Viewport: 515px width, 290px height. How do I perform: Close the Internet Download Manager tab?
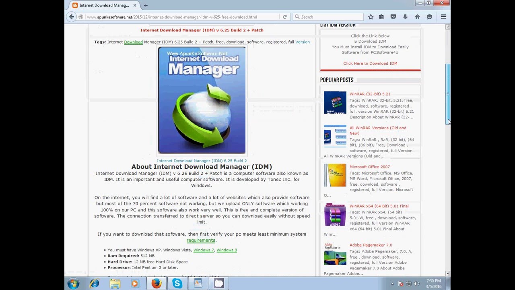tap(134, 5)
